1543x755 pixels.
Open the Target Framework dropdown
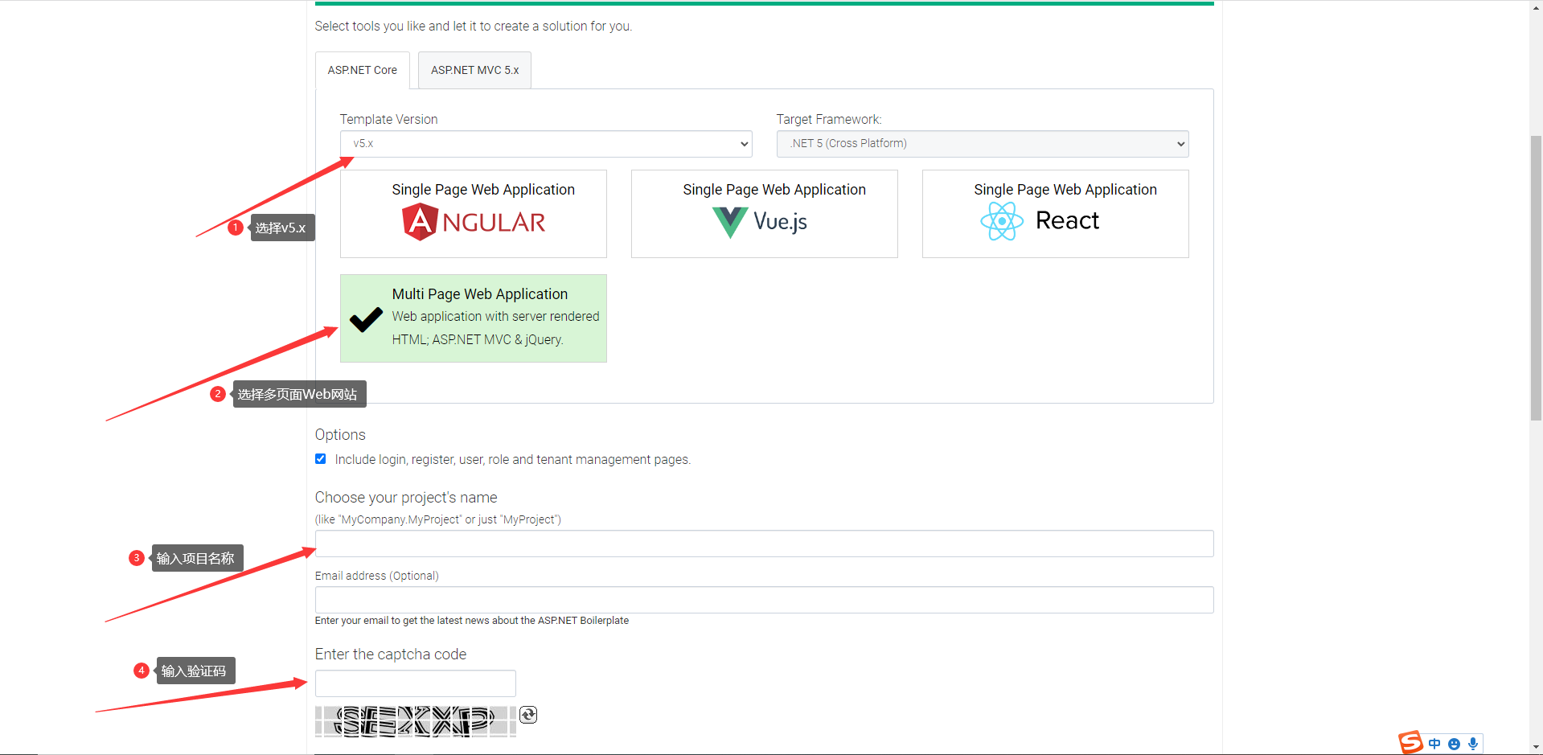click(983, 144)
